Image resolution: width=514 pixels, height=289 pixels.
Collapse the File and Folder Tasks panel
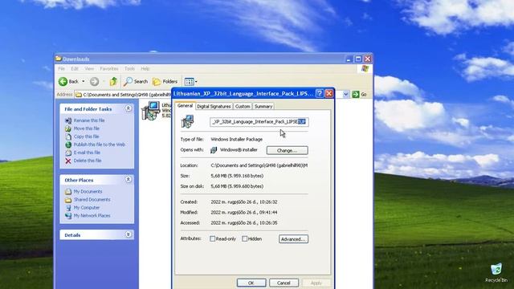coord(128,108)
